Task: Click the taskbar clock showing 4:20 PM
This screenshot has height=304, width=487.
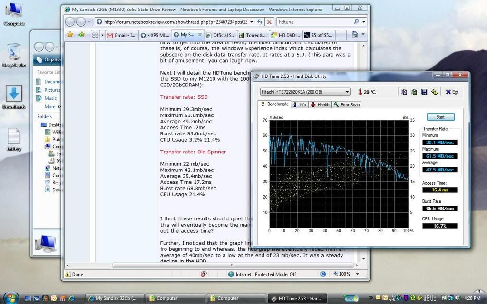Action: point(472,298)
